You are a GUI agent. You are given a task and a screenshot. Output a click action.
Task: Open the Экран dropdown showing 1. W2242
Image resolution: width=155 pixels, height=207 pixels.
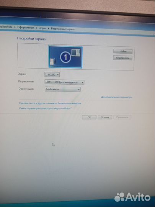tap(52, 75)
